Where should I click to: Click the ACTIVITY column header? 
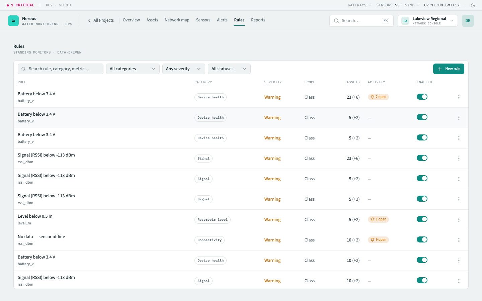(377, 82)
